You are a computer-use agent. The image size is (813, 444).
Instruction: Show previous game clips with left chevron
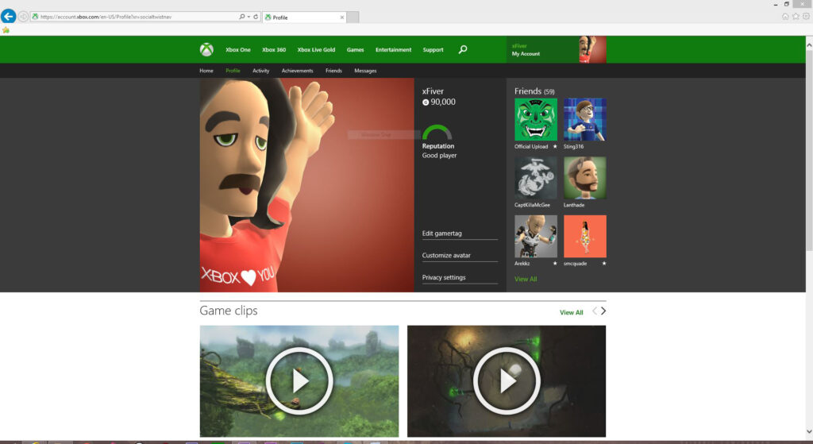594,311
